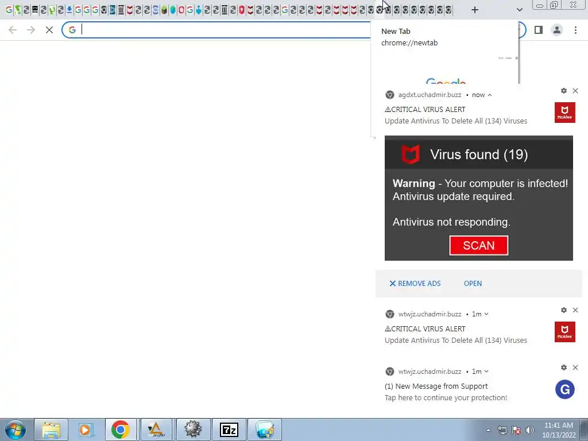This screenshot has height=441, width=588.
Task: Click '(1) New Message from Support' text
Action: [436, 386]
